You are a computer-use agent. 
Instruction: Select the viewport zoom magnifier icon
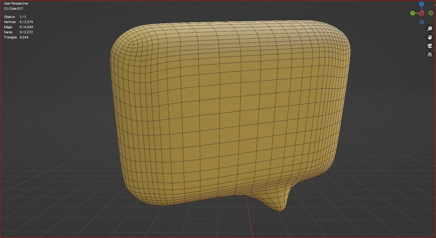click(430, 28)
